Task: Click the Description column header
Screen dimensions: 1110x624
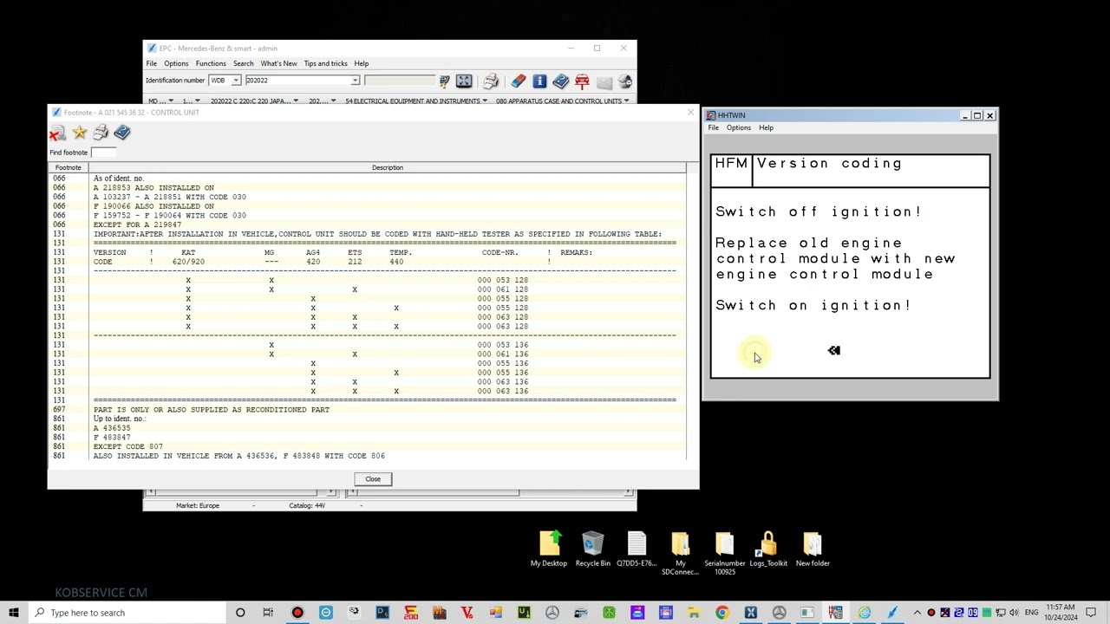Action: click(x=388, y=167)
